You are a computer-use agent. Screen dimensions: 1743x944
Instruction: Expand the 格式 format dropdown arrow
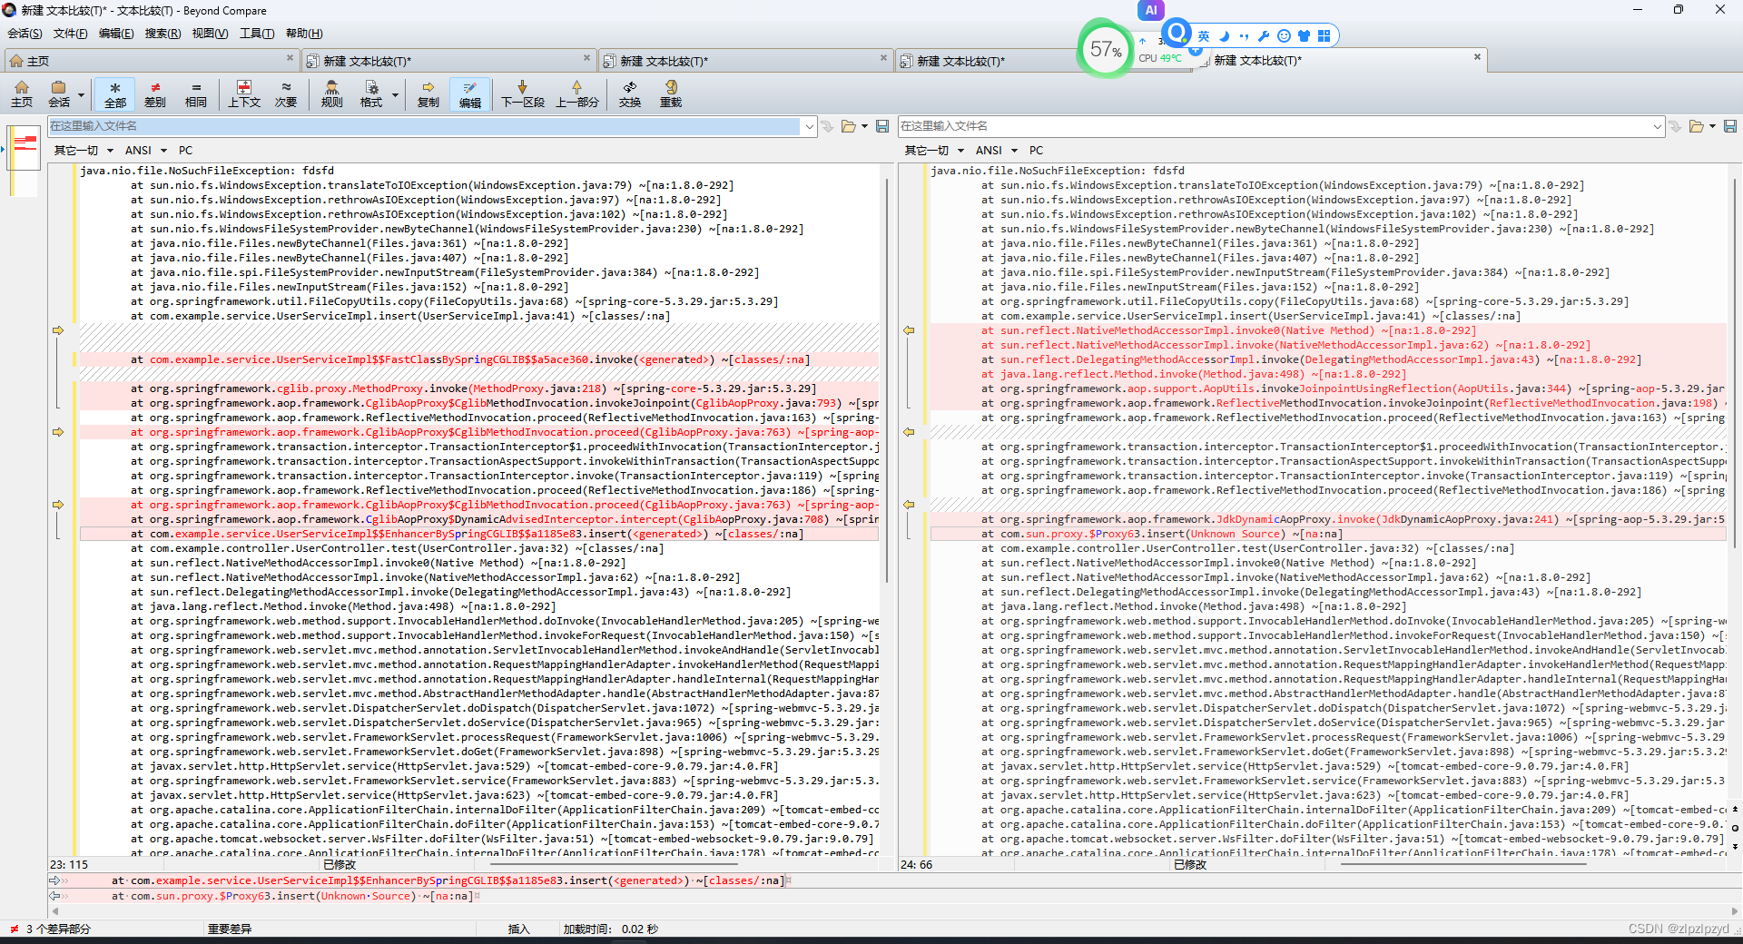pyautogui.click(x=395, y=94)
